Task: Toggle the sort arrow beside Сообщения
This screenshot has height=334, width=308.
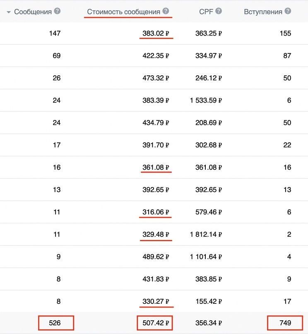Action: [9, 12]
